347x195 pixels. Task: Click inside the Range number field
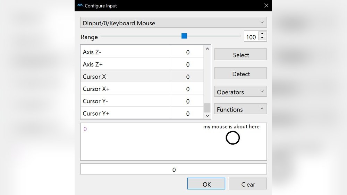pyautogui.click(x=251, y=37)
